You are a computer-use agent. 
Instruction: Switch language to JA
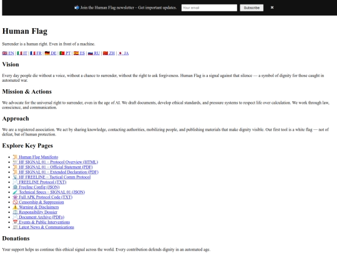[x=123, y=53]
